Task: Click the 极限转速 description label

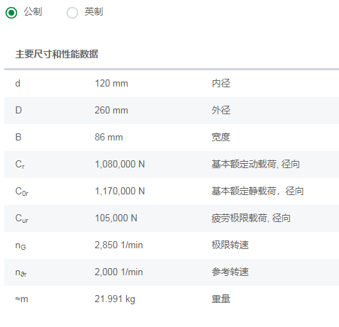Action: click(230, 245)
